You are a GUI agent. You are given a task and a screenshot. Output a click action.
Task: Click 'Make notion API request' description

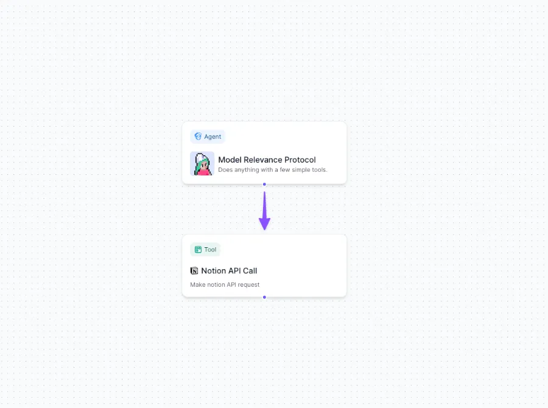point(225,284)
